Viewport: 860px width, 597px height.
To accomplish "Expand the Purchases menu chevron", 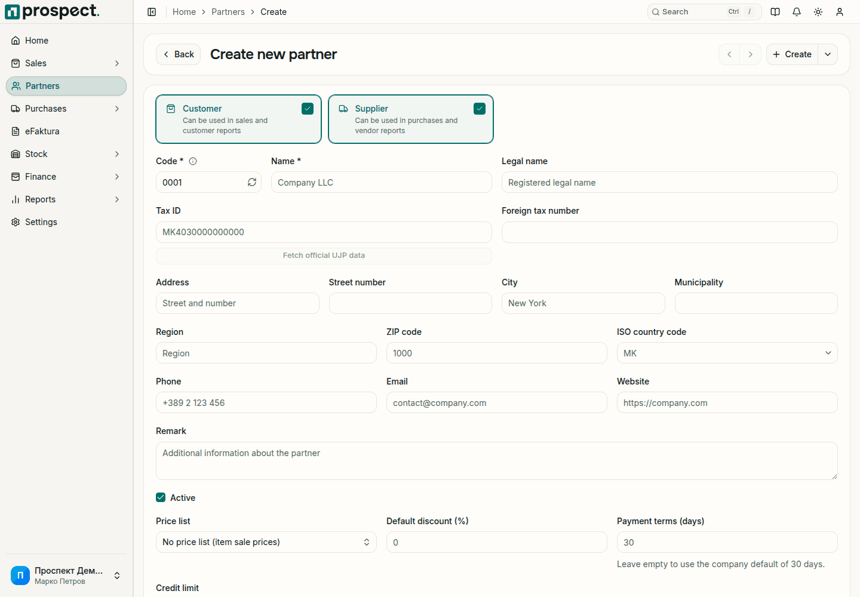I will click(117, 109).
